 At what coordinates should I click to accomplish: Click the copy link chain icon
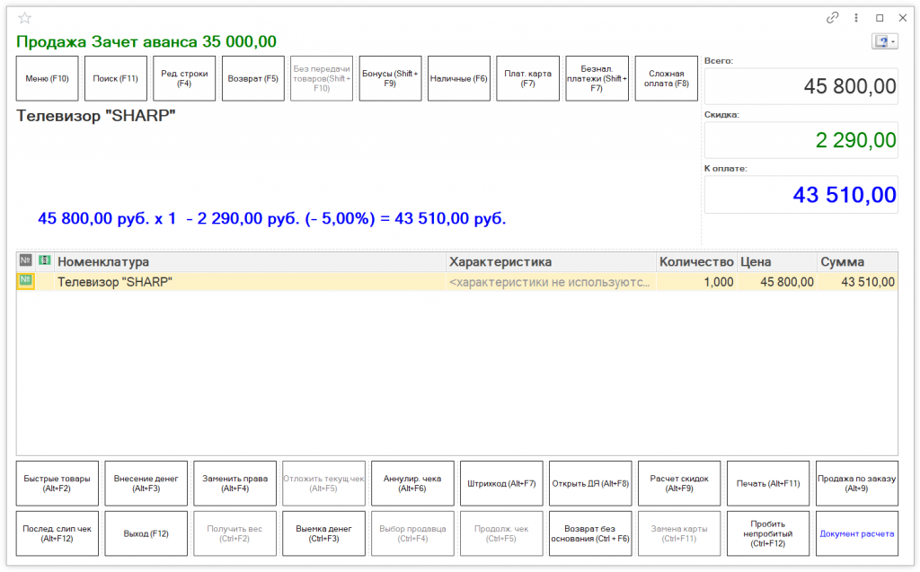(x=833, y=18)
